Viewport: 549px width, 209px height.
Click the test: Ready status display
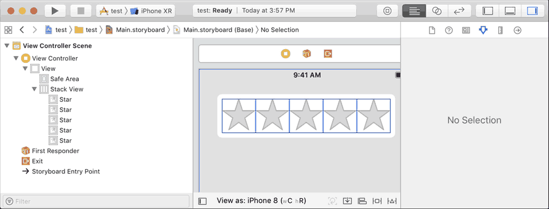274,11
